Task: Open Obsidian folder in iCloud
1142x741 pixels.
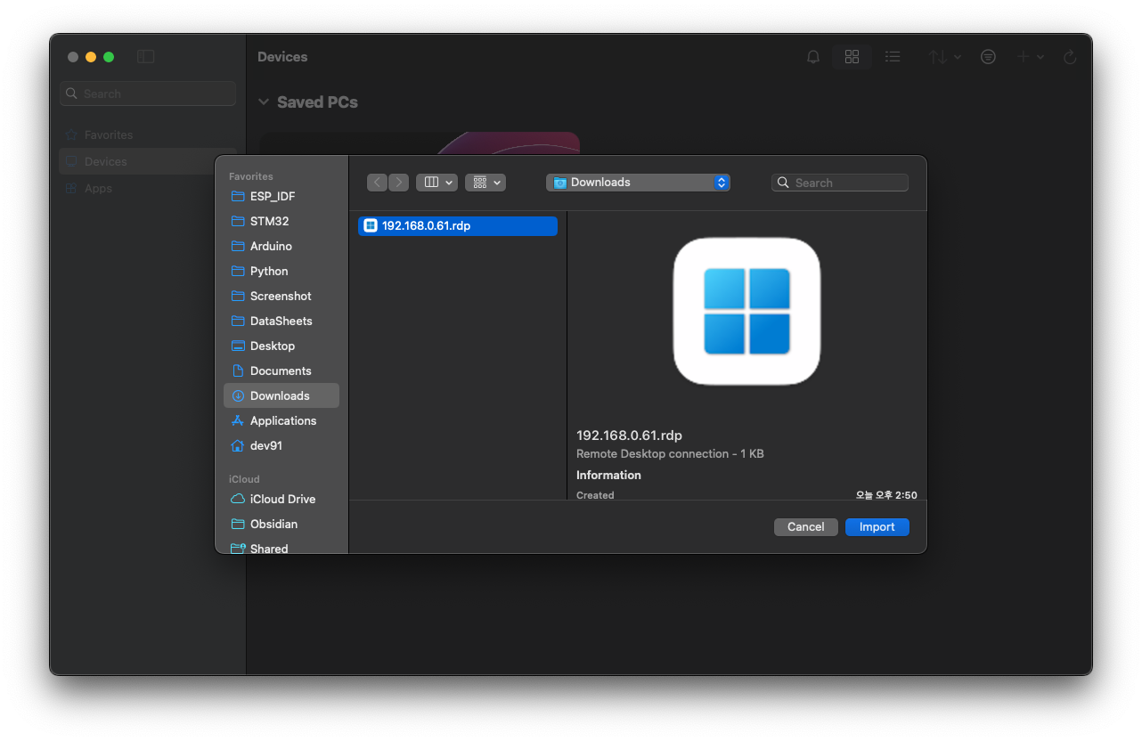Action: point(281,524)
